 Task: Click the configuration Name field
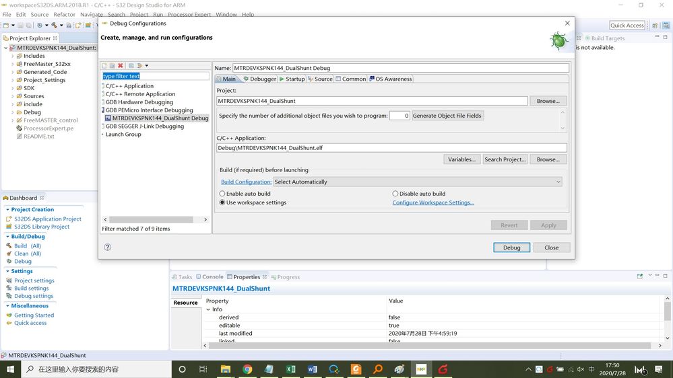pyautogui.click(x=400, y=68)
